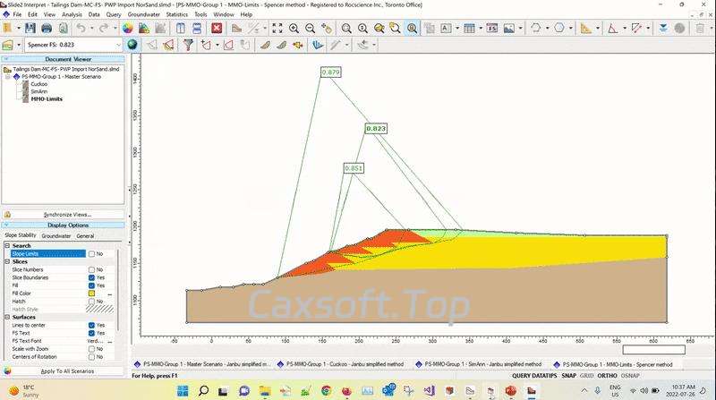Click Apply To All Scenarios button
Image resolution: width=716 pixels, height=400 pixels.
coord(70,370)
